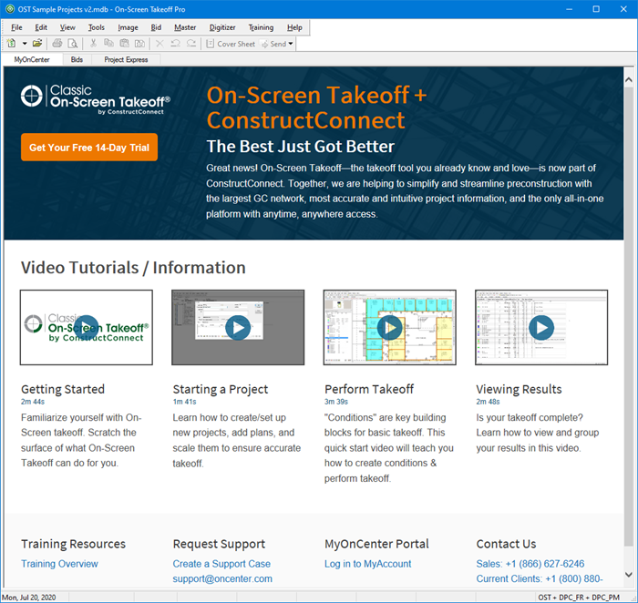
Task: Click the Current Clients phone number link
Action: click(x=540, y=578)
